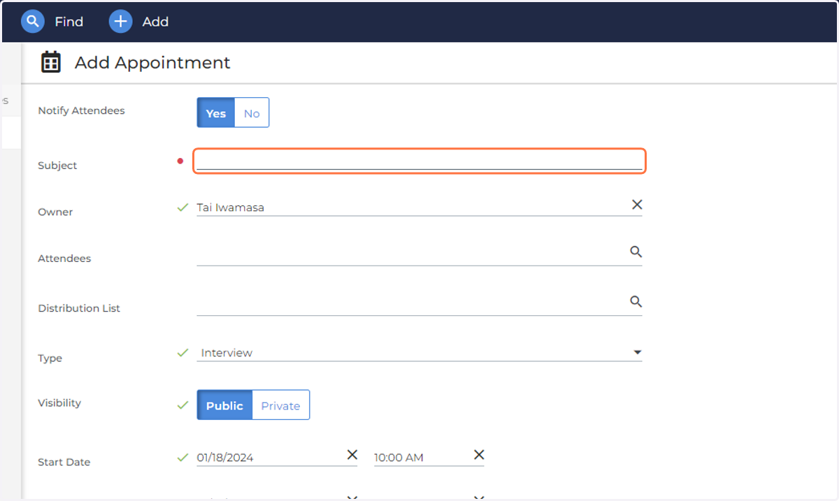Click the Start Date label
This screenshot has width=839, height=501.
pyautogui.click(x=64, y=462)
